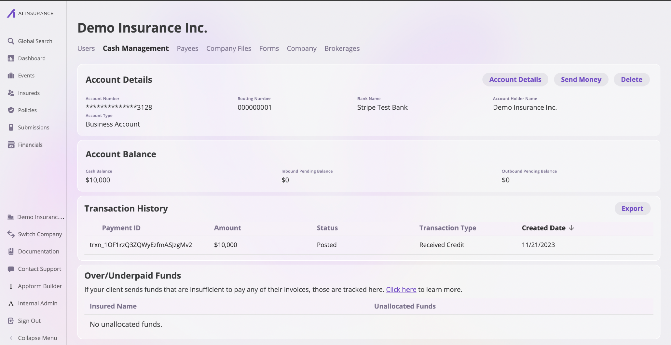The height and width of the screenshot is (345, 671).
Task: Click the Appform Builder I icon
Action: tap(11, 286)
